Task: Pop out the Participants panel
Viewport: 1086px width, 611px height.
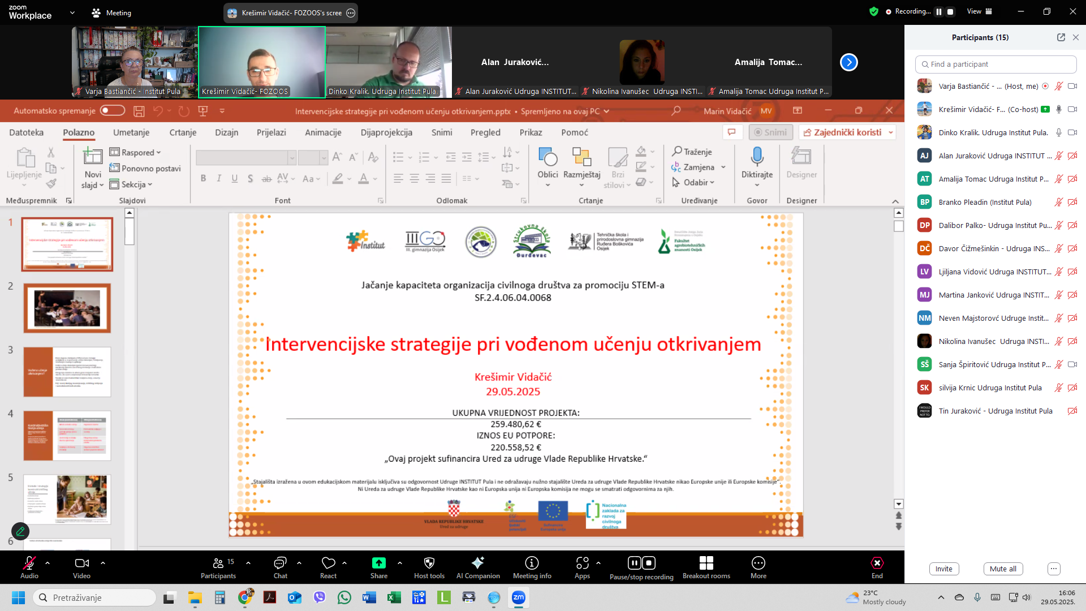Action: pyautogui.click(x=1061, y=37)
